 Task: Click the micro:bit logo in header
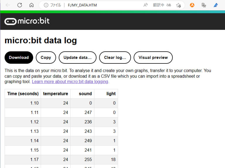point(27,21)
